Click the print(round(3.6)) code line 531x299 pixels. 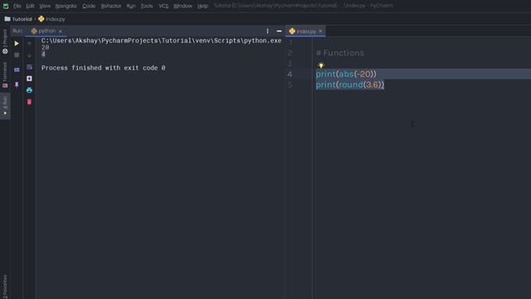point(350,85)
